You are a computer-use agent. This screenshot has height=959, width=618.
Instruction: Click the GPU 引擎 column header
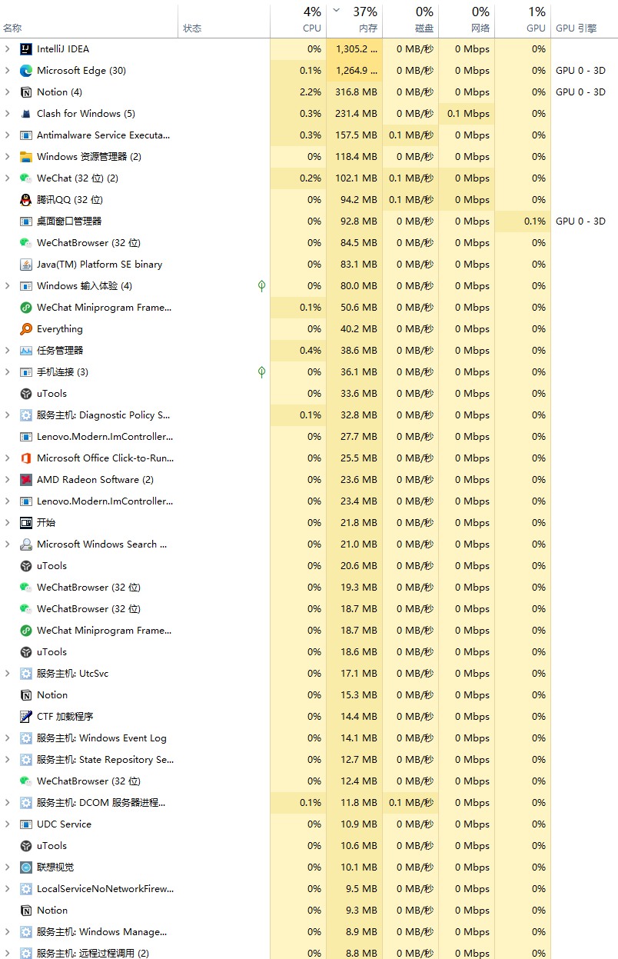coord(576,28)
